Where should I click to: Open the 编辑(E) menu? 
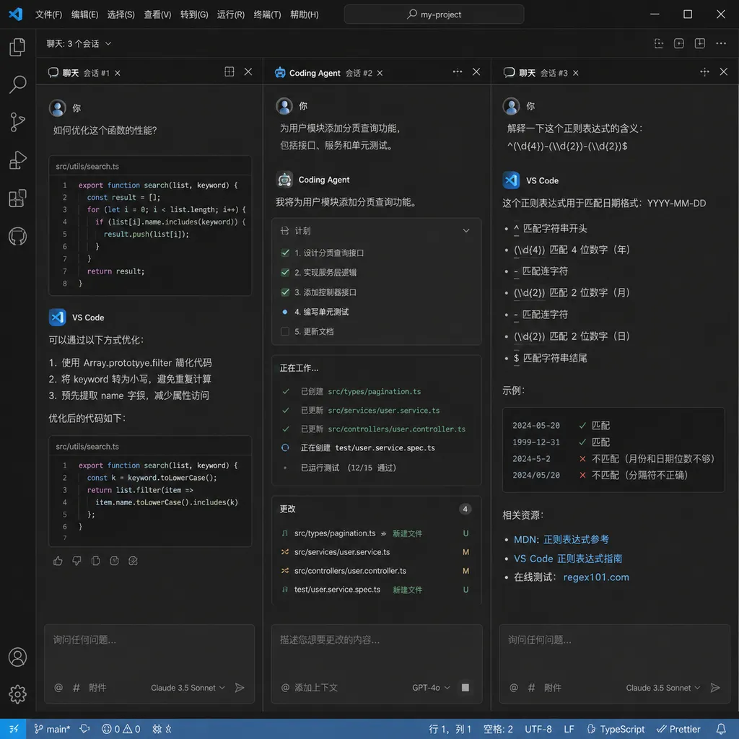85,14
